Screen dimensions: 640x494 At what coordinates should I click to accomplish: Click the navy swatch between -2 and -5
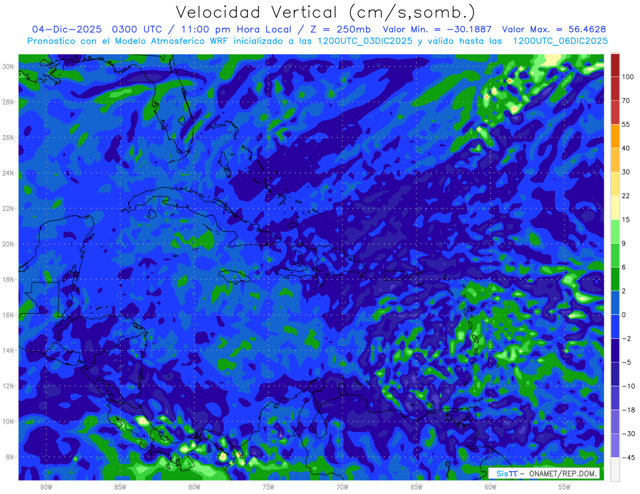[615, 350]
